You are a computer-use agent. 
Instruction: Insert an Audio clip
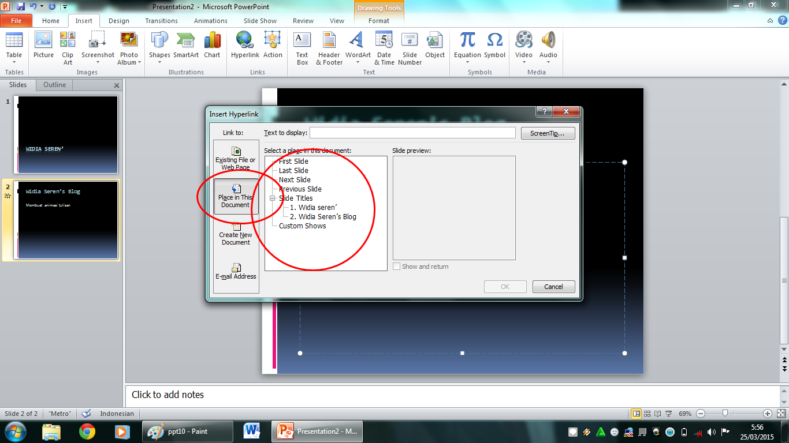[x=548, y=48]
